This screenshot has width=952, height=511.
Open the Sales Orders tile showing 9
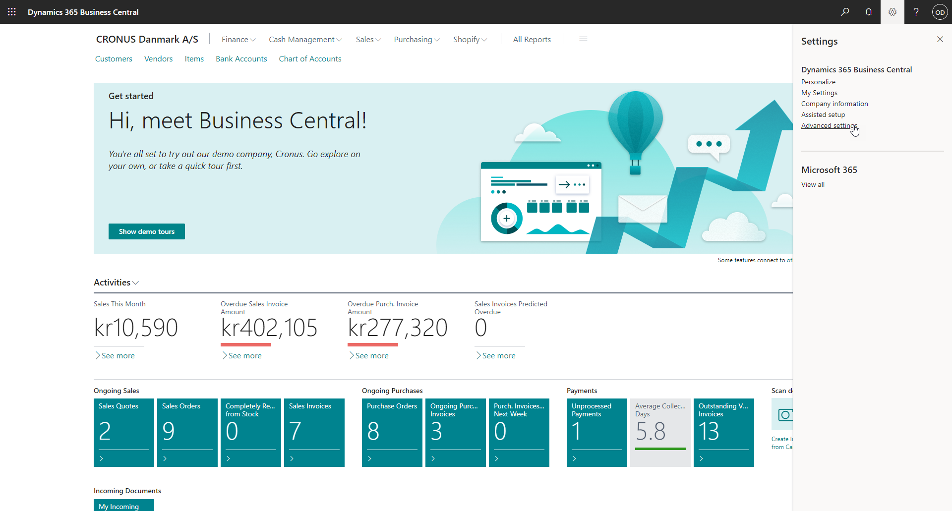[187, 432]
